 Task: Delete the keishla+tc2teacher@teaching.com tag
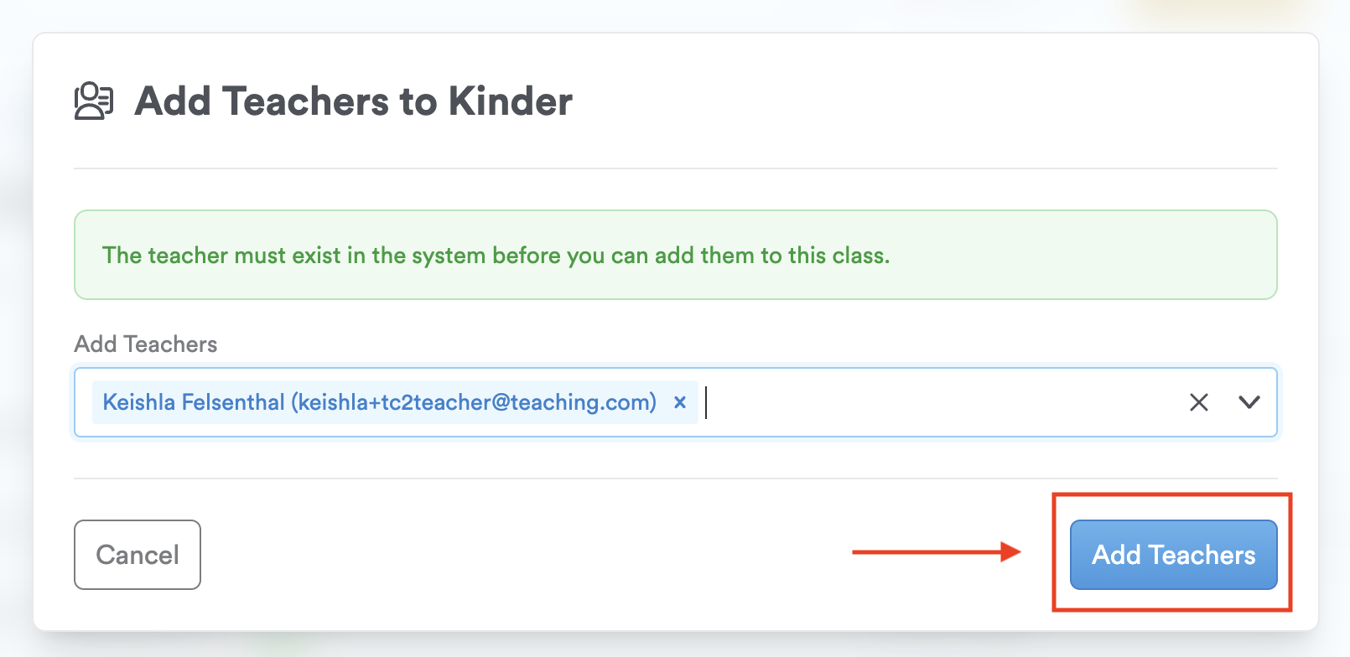(x=680, y=402)
